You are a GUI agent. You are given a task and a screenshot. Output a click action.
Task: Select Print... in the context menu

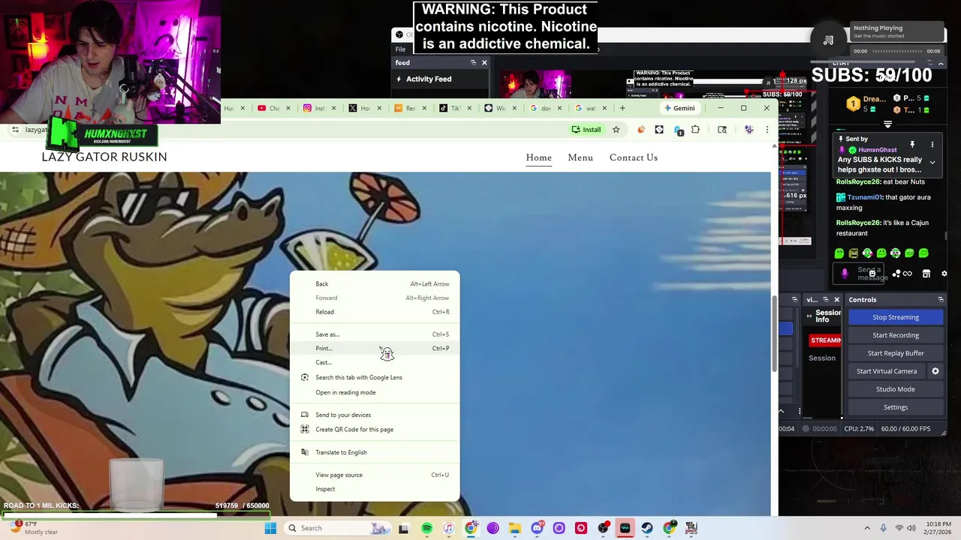375,349
